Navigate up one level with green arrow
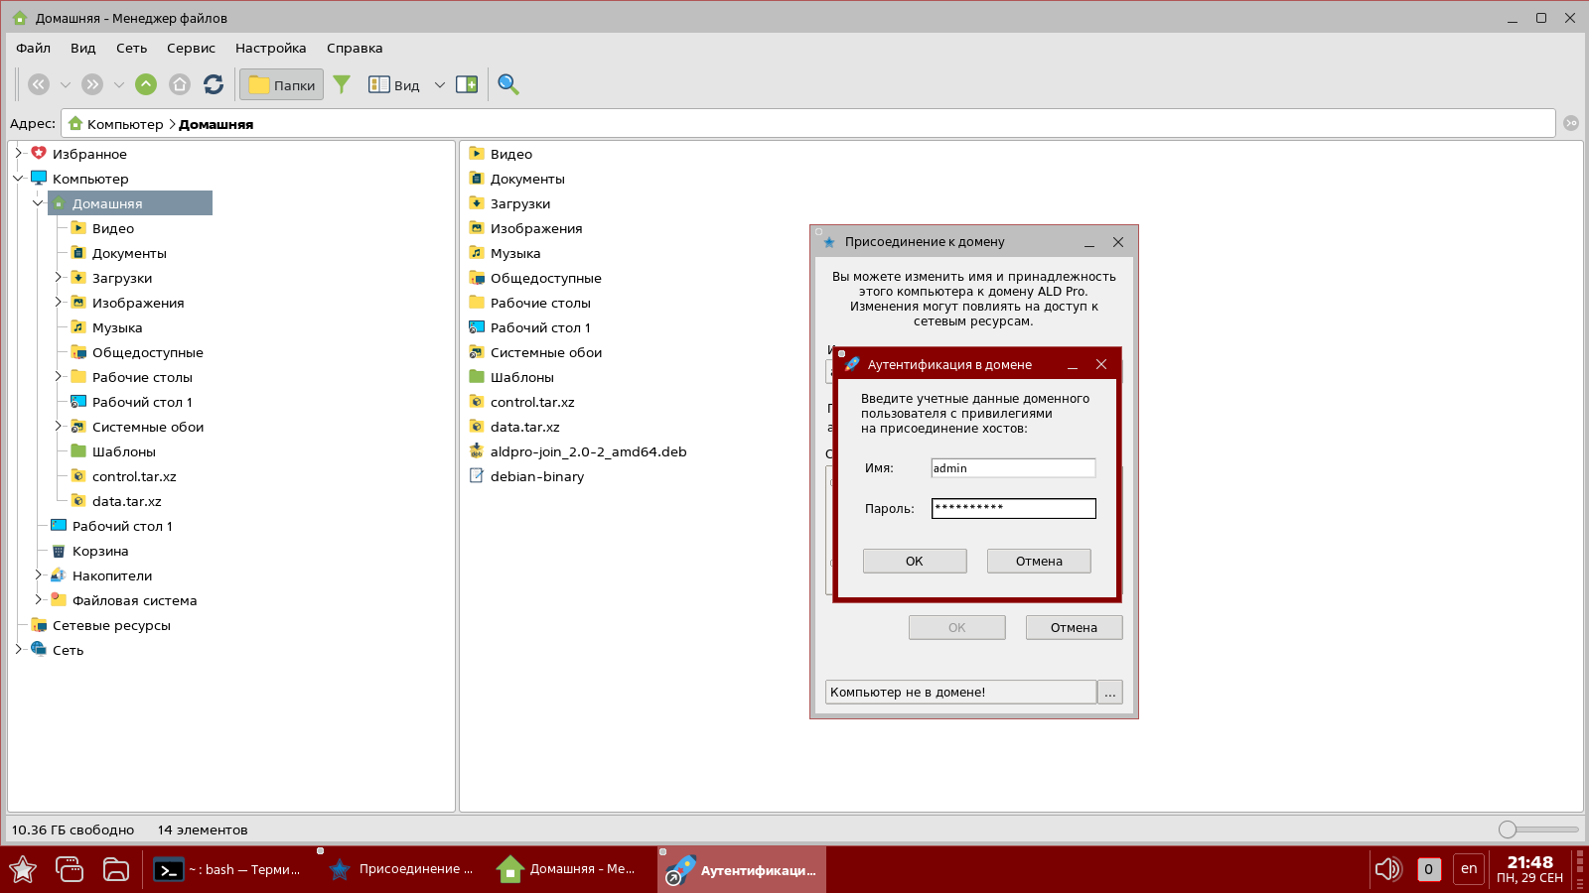Image resolution: width=1589 pixels, height=893 pixels. pos(146,84)
